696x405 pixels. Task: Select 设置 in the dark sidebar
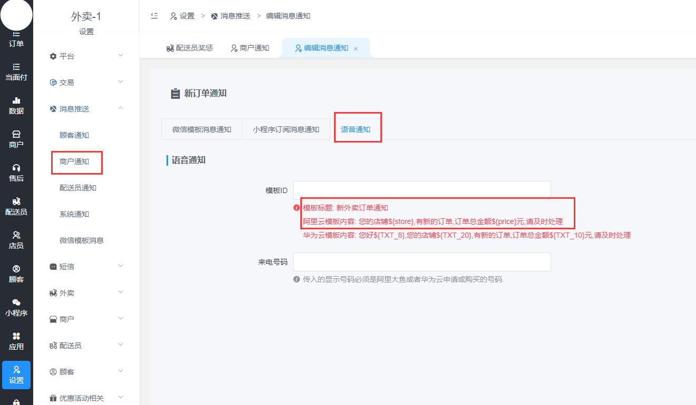pyautogui.click(x=16, y=375)
